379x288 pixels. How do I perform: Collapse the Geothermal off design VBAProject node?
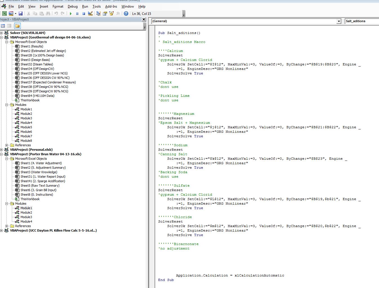2,37
